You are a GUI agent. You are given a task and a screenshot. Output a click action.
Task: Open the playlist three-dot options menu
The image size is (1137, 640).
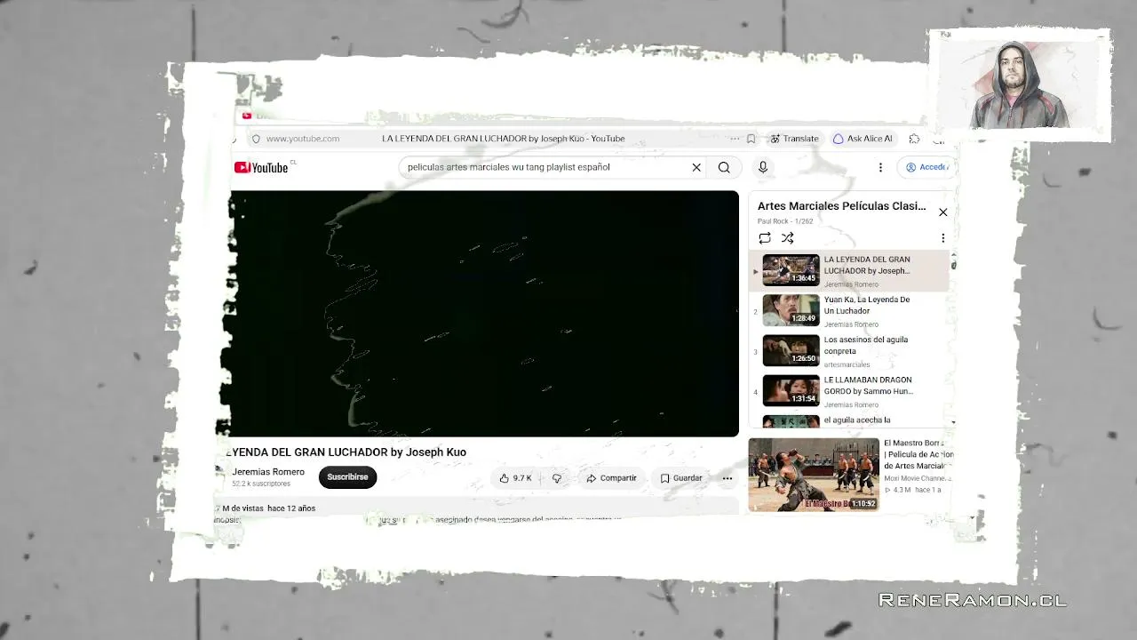coord(942,238)
